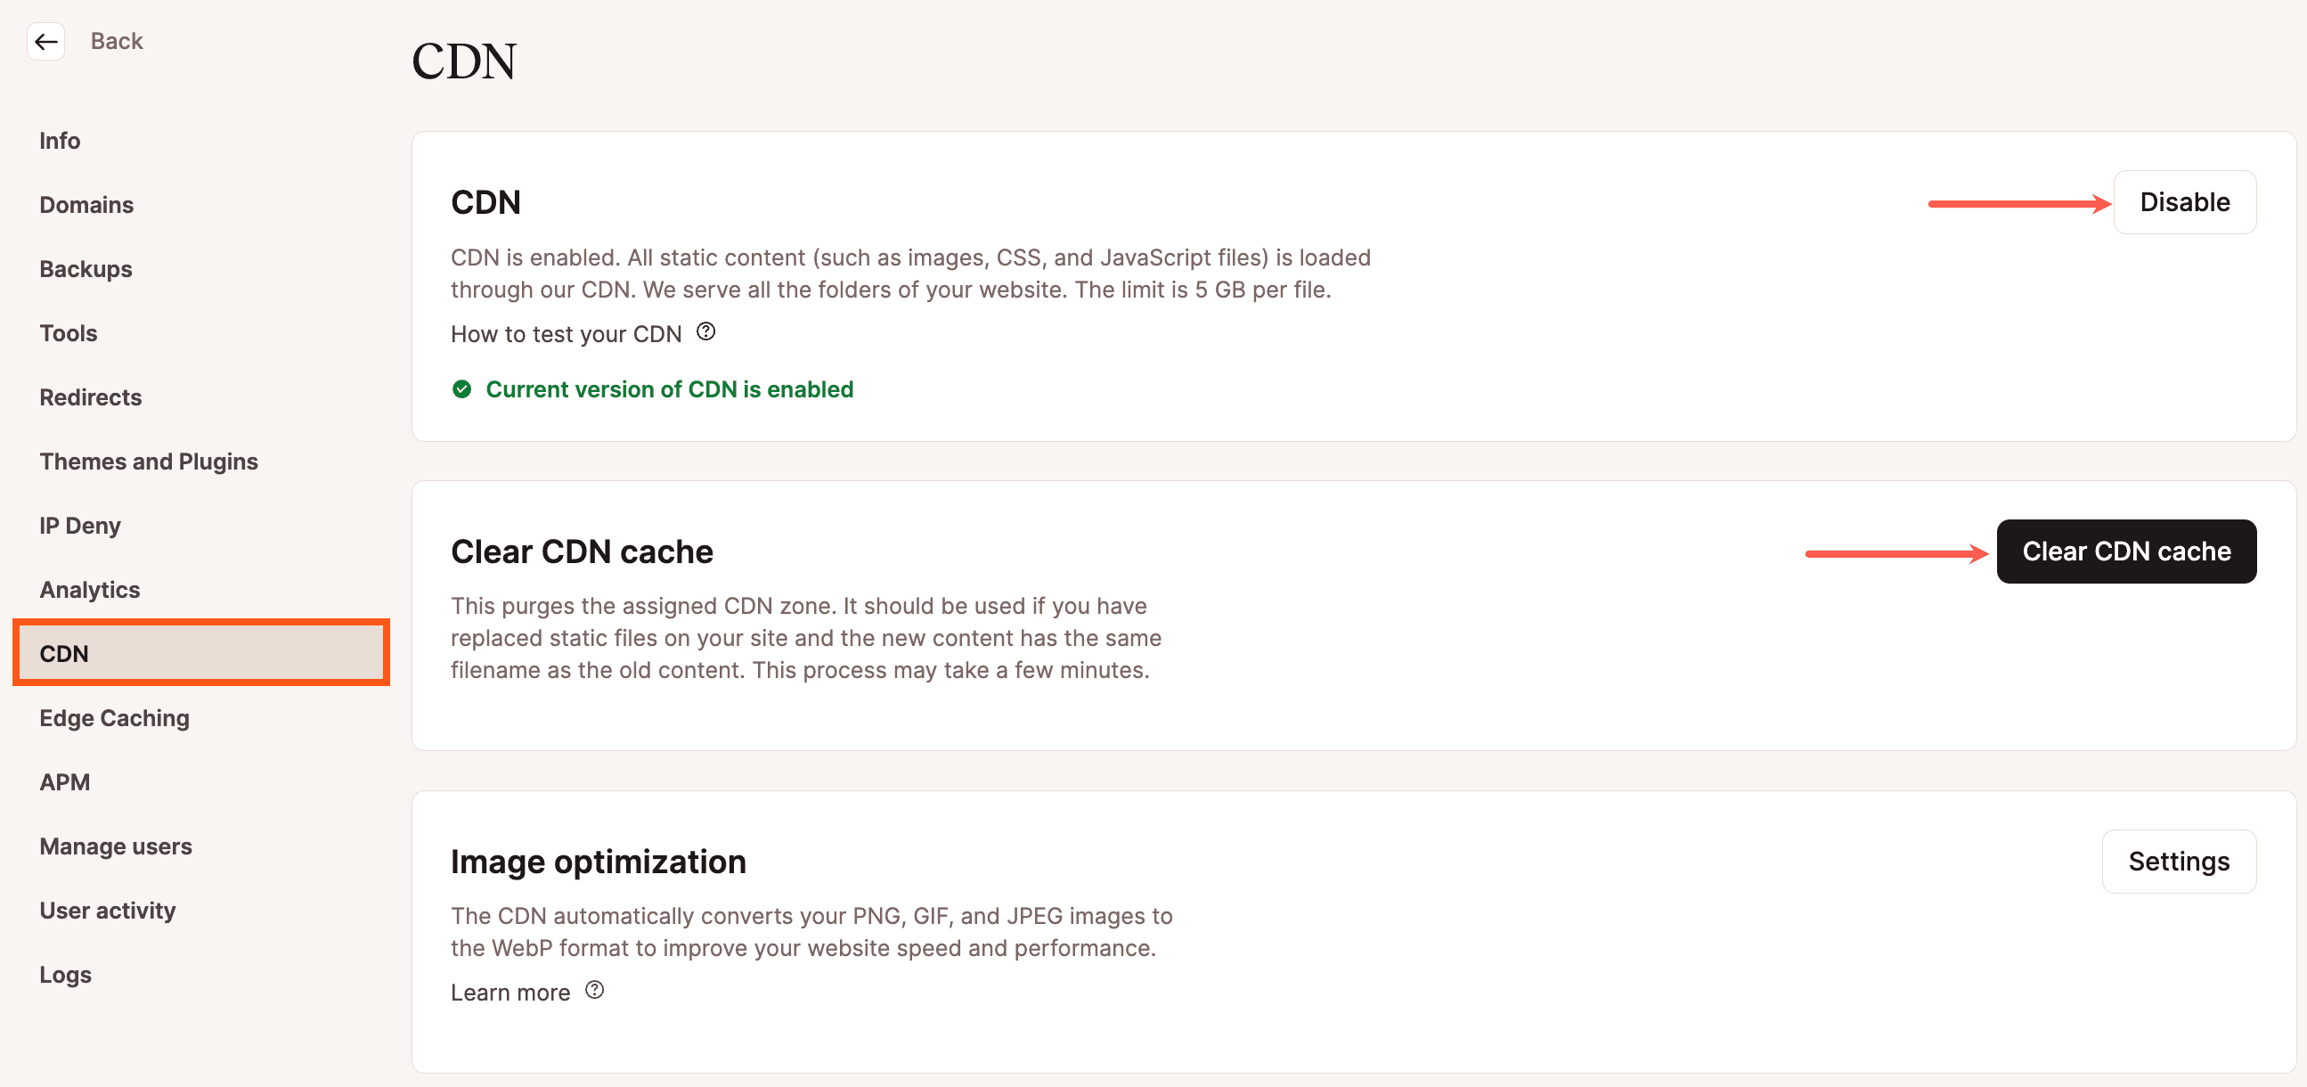Open the User activity page
This screenshot has height=1087, width=2307.
(x=108, y=910)
